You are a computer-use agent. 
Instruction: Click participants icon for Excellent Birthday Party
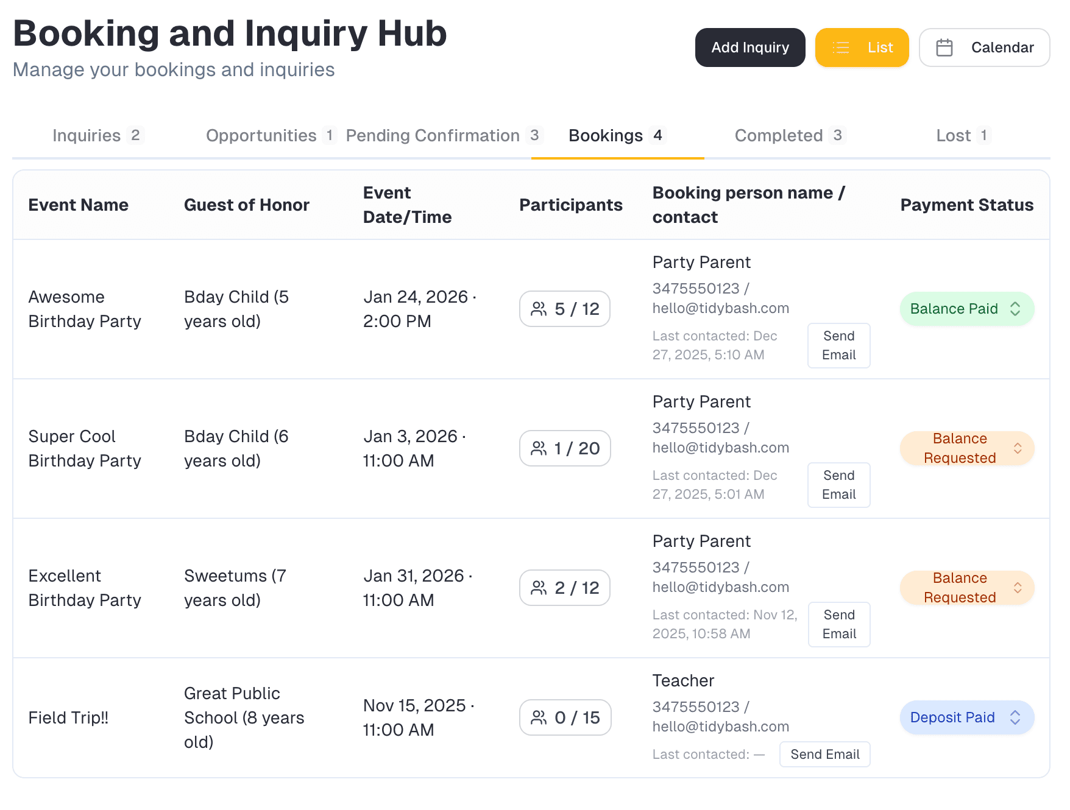pos(537,588)
